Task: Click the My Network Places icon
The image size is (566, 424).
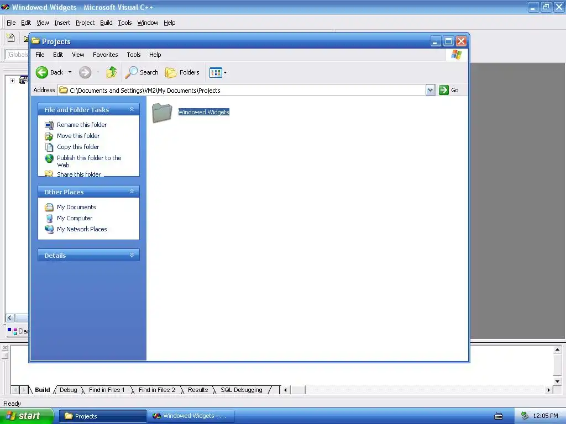Action: (x=49, y=230)
